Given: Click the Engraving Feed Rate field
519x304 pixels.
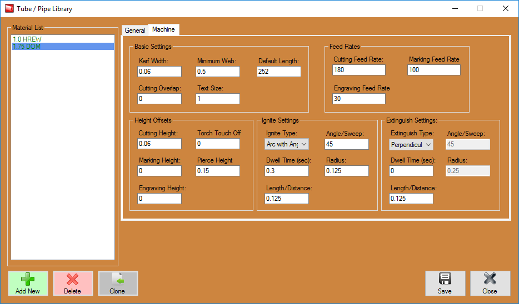Looking at the screenshot, I should [358, 99].
